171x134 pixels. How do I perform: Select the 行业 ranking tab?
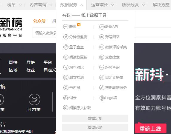point(30,70)
